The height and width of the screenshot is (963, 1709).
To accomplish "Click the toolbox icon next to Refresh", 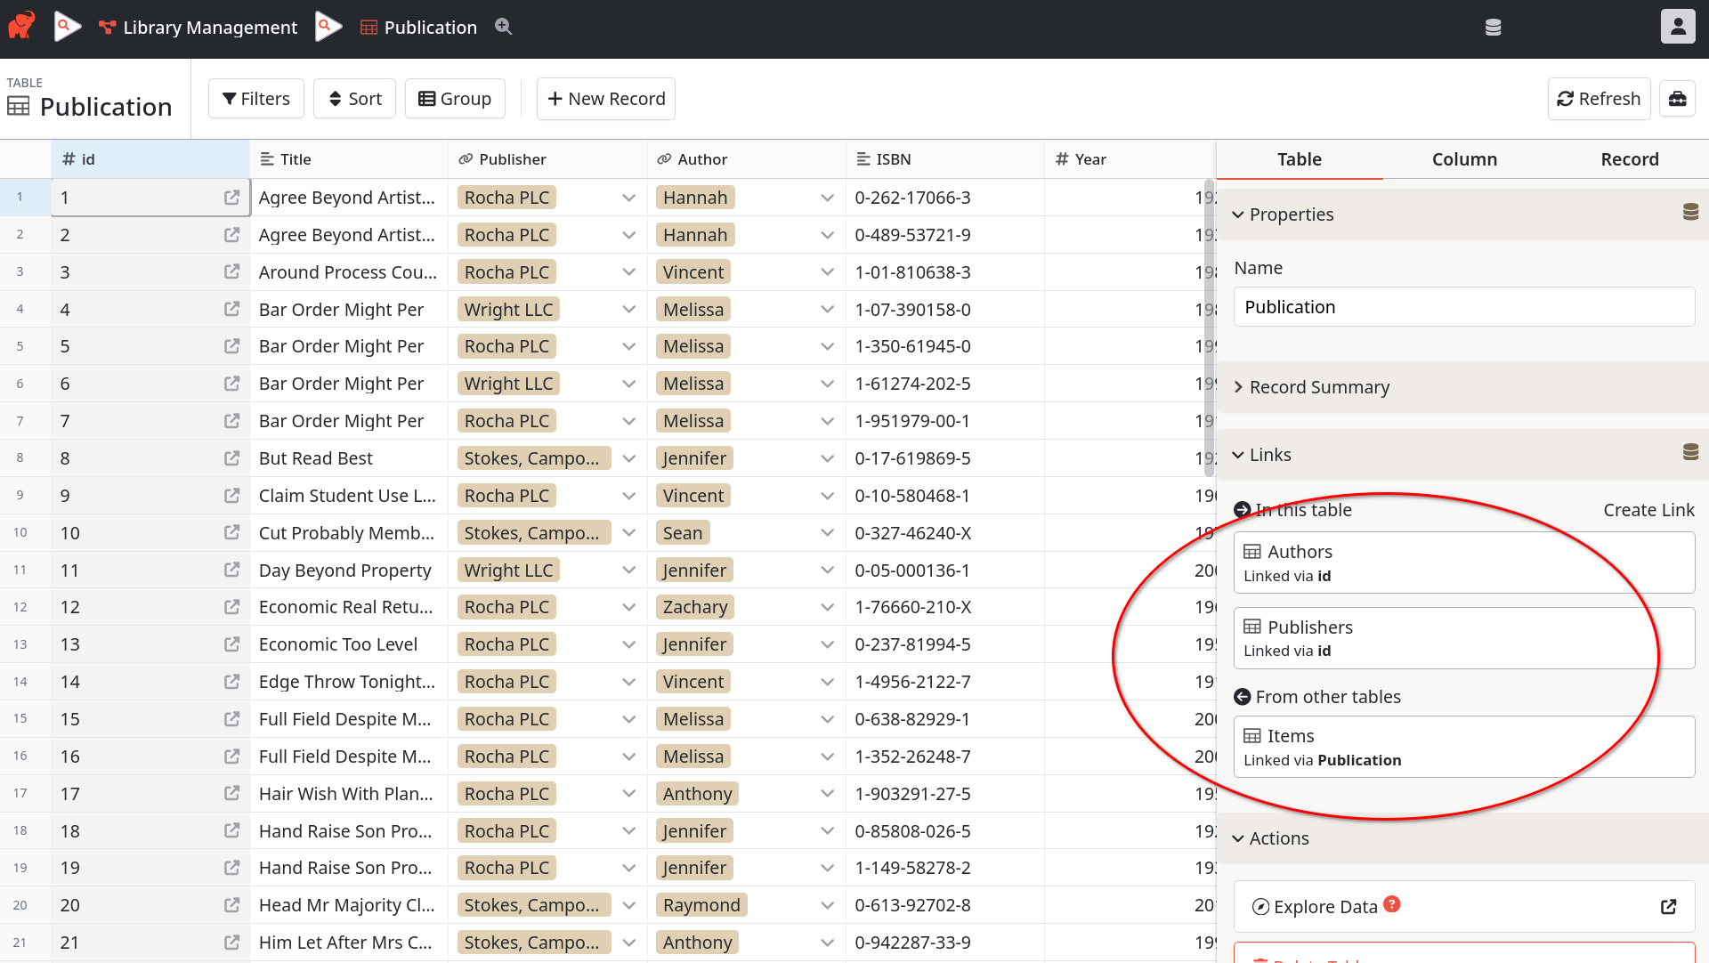I will click(1679, 98).
